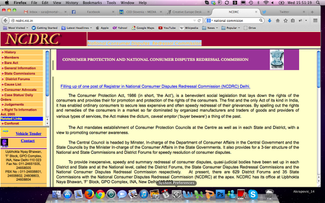The image size is (325, 203).
Task: Open iTunes from the dock
Action: point(144,194)
